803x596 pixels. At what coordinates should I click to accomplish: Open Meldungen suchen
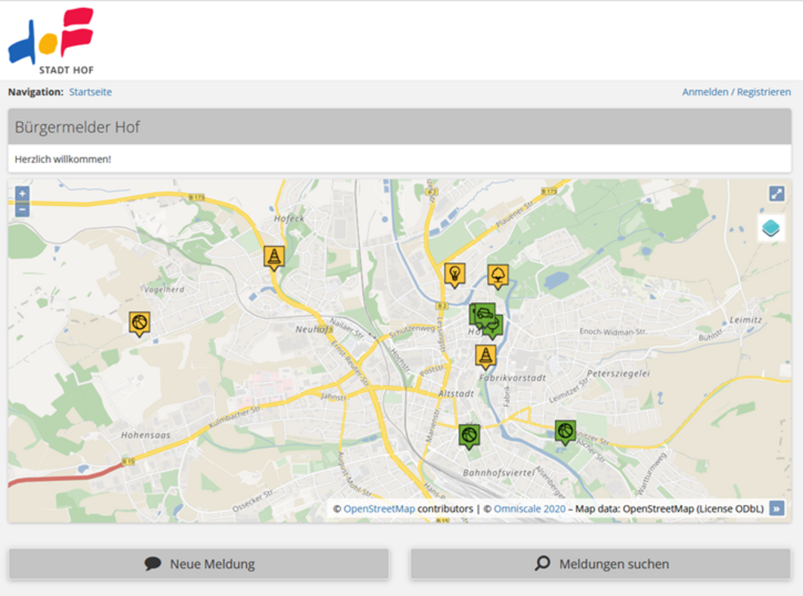click(601, 564)
